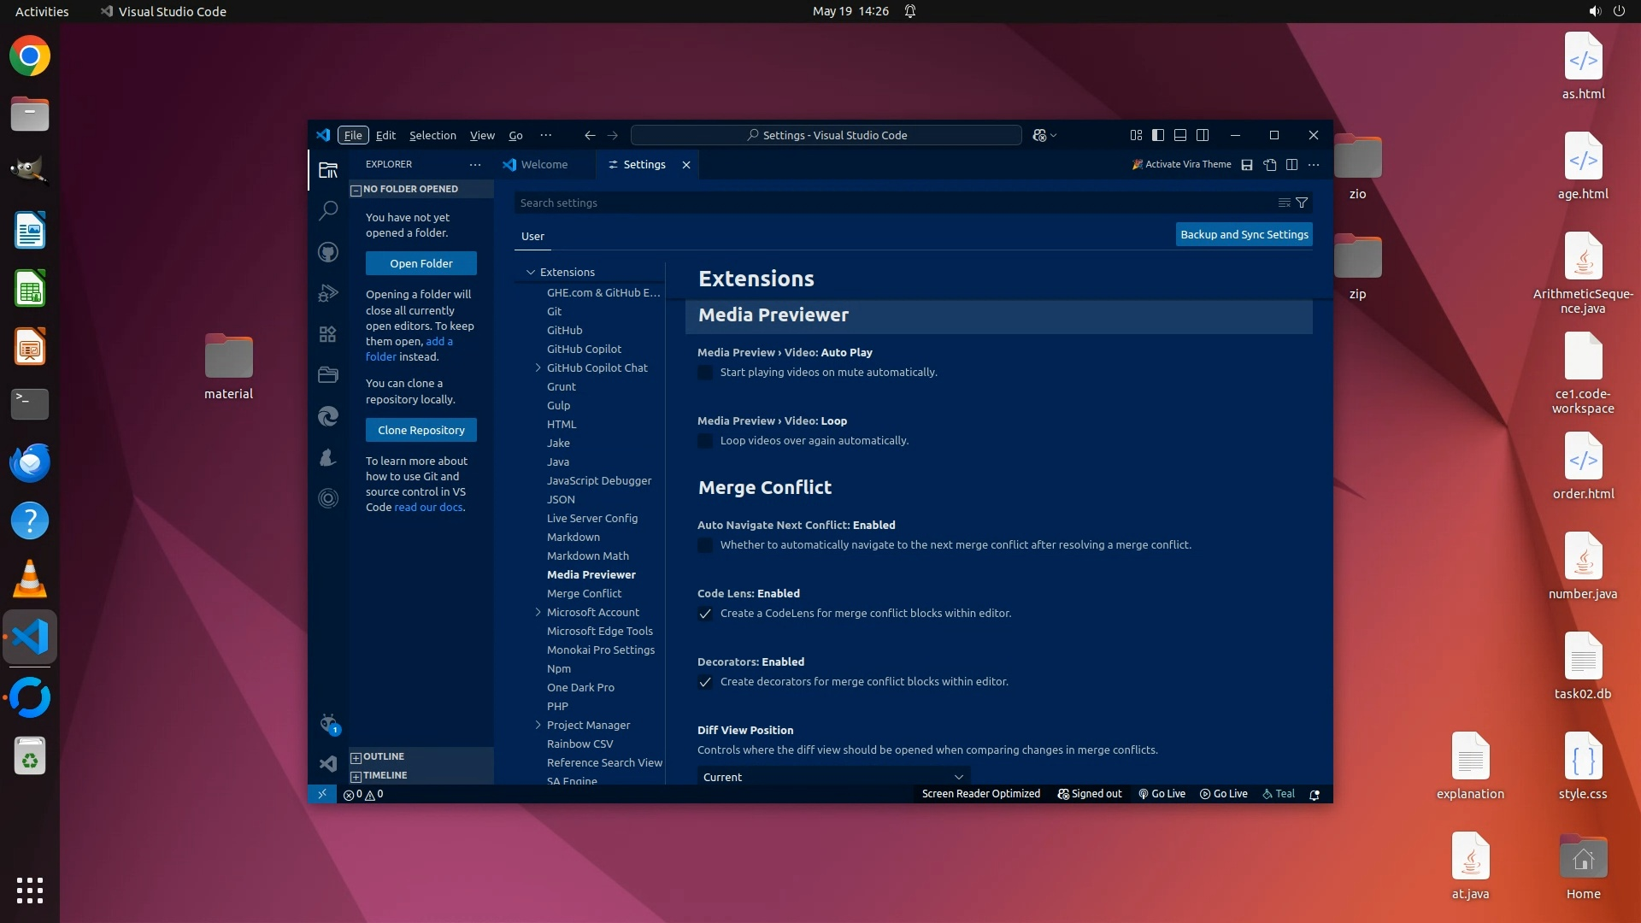The height and width of the screenshot is (923, 1641).
Task: Open Run and Debug view
Action: tap(328, 293)
